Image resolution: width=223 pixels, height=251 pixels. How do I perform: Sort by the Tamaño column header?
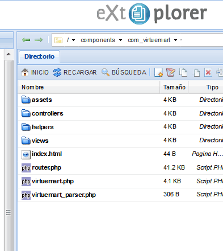pos(174,87)
